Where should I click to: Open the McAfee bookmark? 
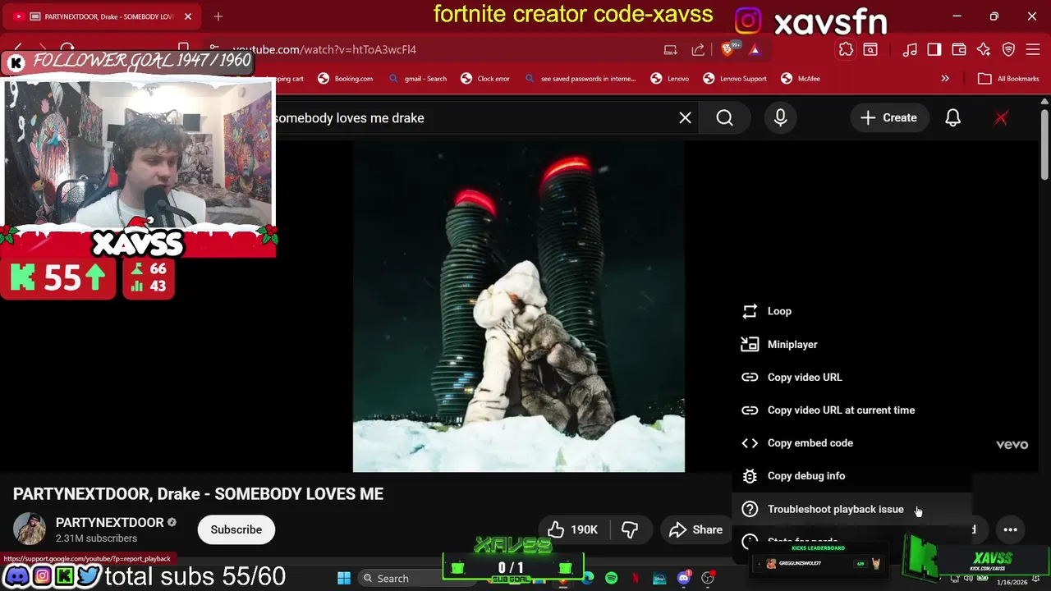(x=801, y=79)
